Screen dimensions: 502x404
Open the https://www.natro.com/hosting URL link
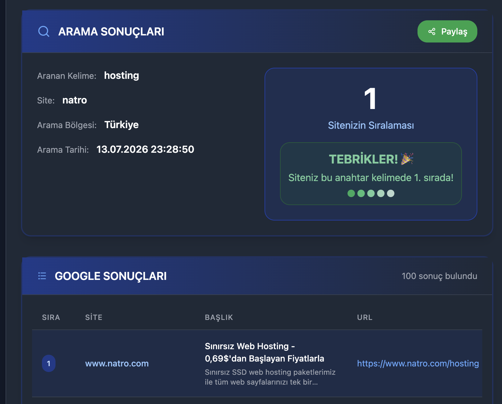[418, 363]
